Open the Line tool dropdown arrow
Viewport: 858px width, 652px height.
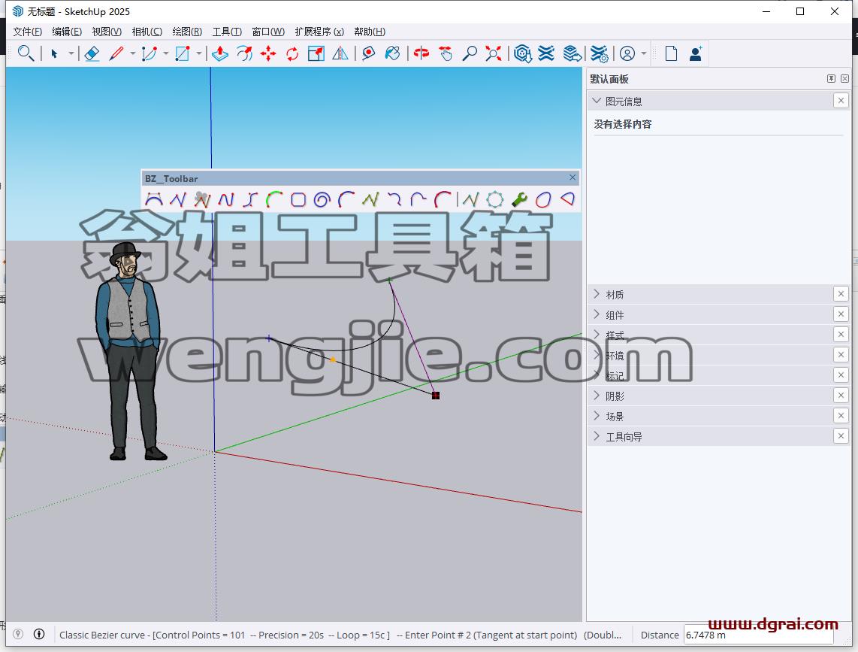click(132, 53)
